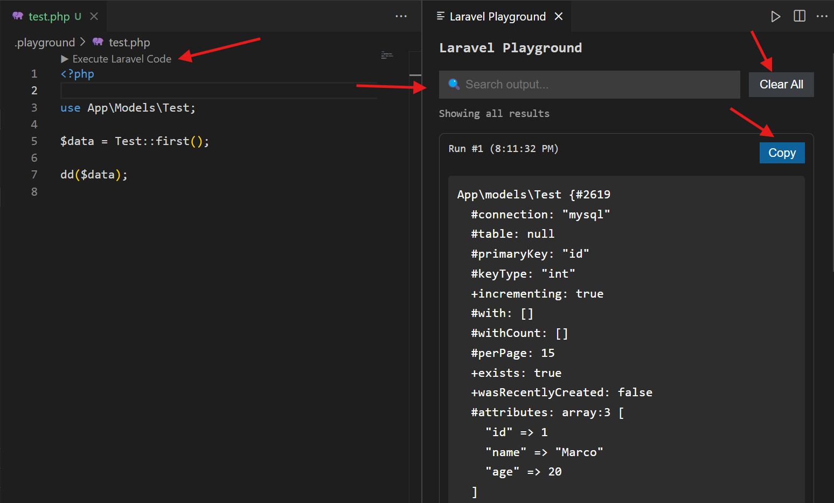Click the editor's vertical scrollbar

point(415,75)
